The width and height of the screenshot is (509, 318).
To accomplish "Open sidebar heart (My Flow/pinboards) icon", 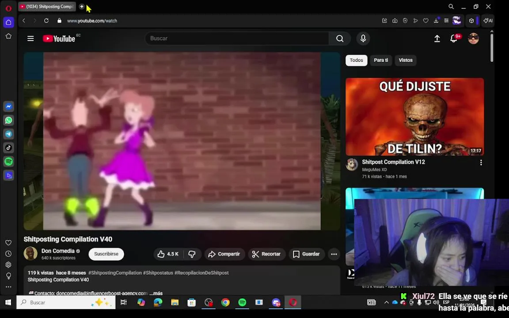I will click(8, 243).
